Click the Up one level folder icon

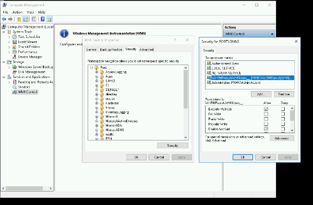tap(19, 19)
